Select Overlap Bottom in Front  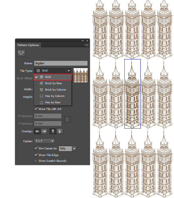point(60,131)
